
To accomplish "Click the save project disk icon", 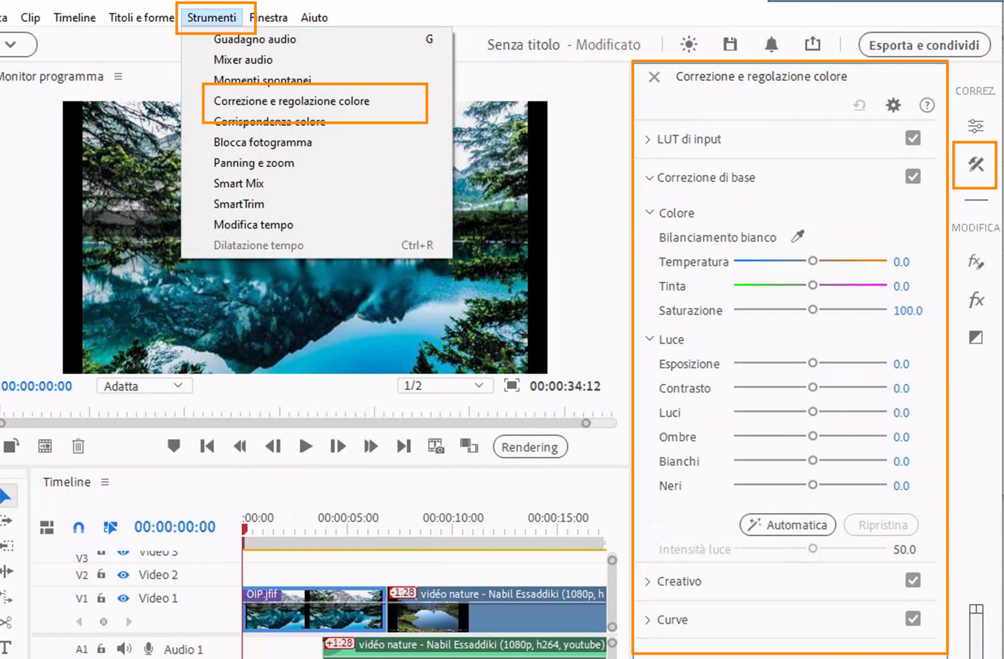I will click(x=730, y=44).
